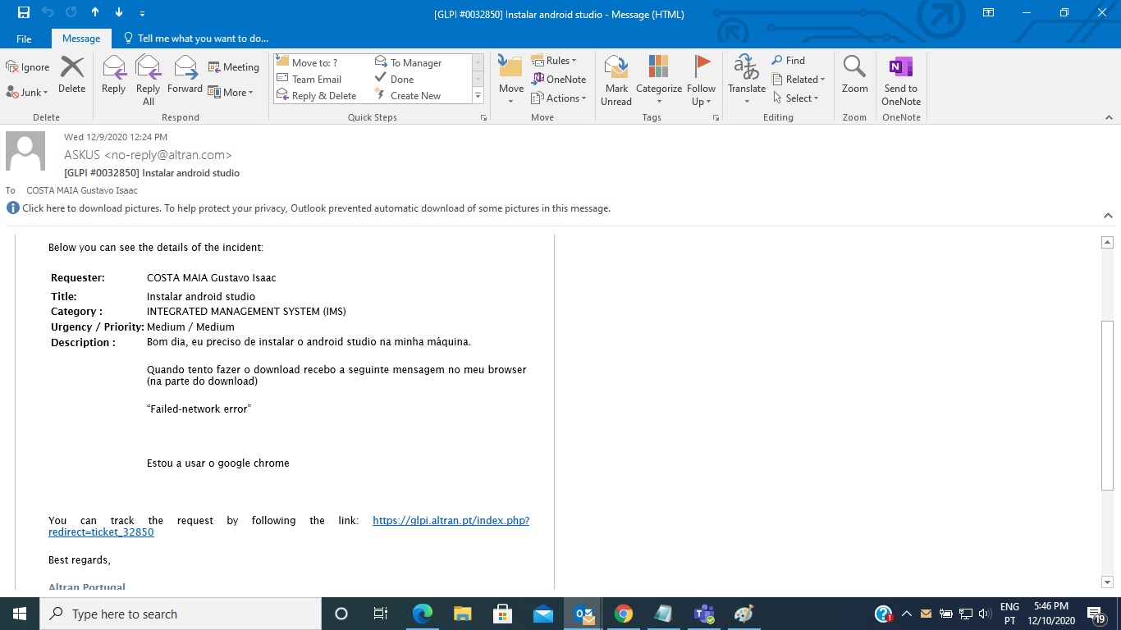Customize Quick Access Toolbar dropdown
1121x630 pixels.
pos(143,13)
